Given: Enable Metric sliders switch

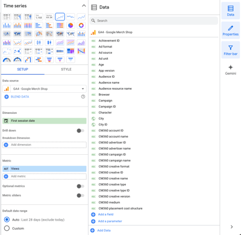Looking at the screenshot, I should point(81,195).
